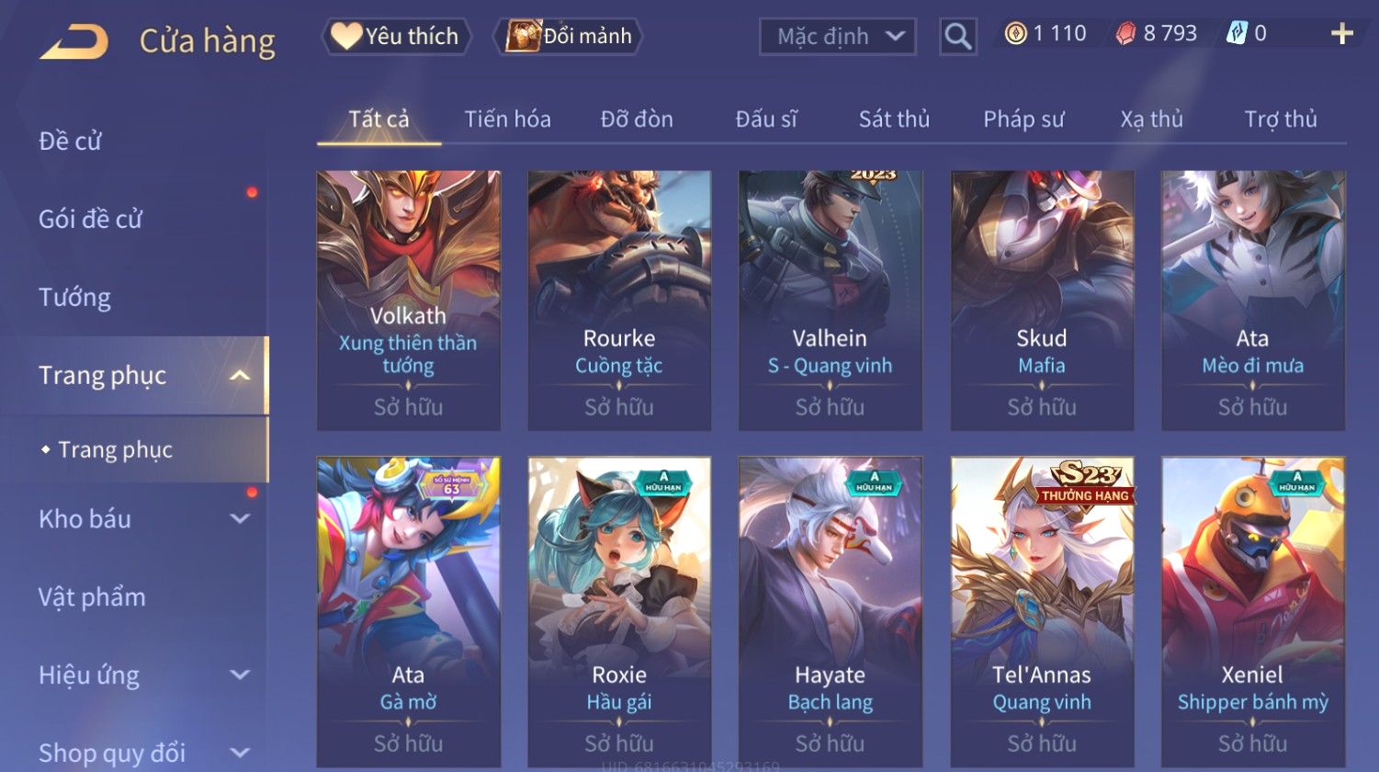Select Roxie Hầu gái skin card

coord(619,612)
